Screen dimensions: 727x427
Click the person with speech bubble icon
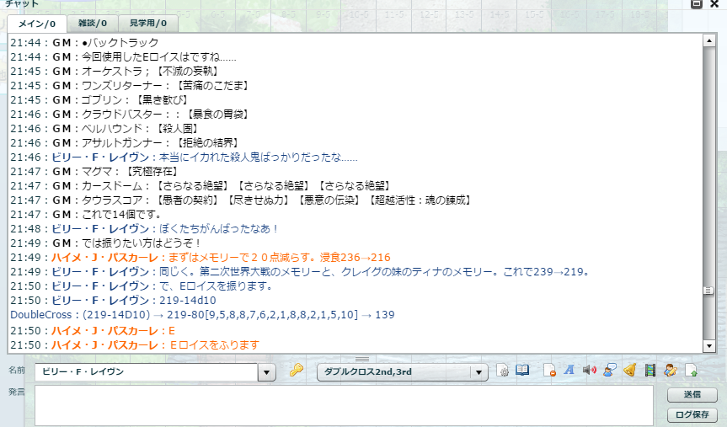609,371
